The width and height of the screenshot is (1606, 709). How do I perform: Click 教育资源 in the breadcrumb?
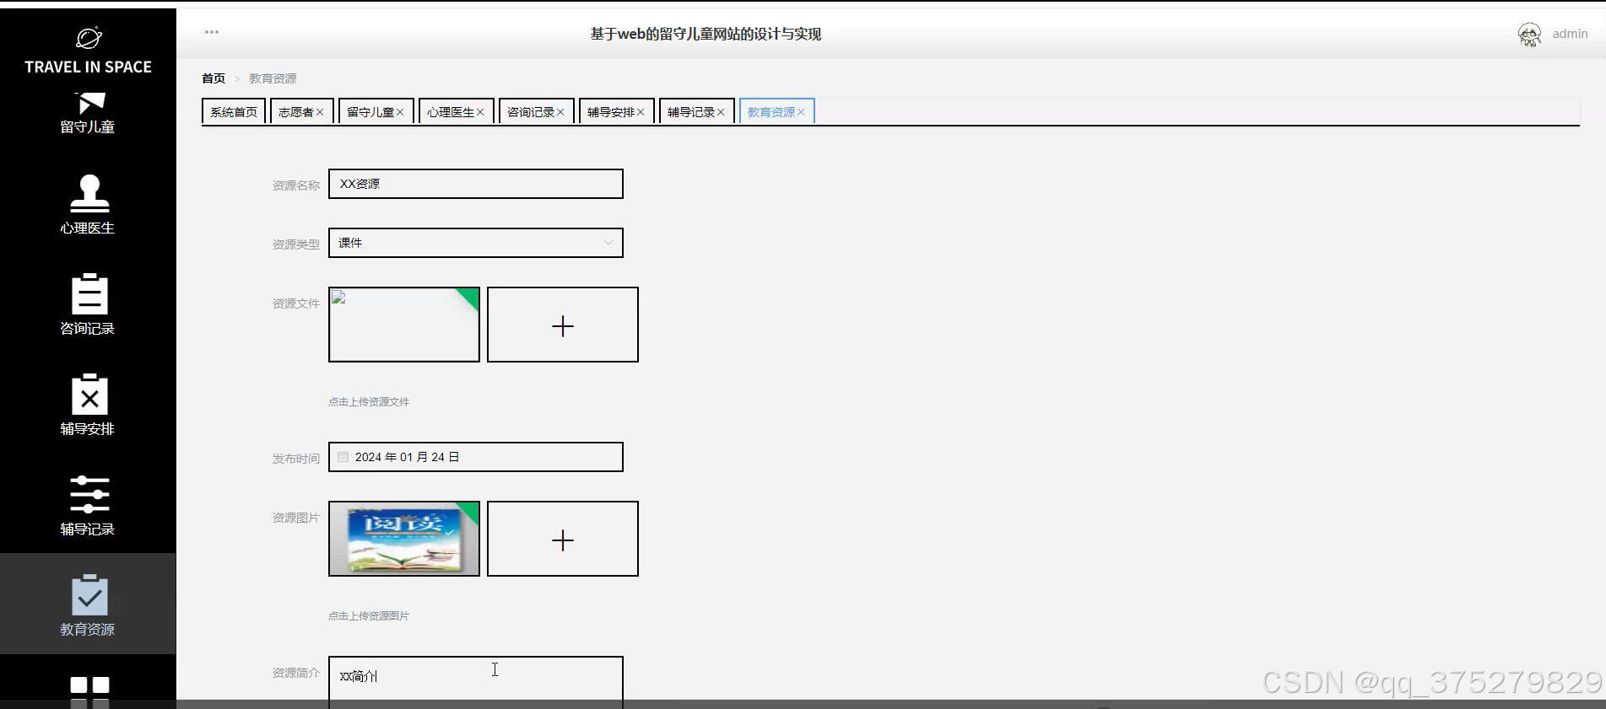[x=273, y=78]
